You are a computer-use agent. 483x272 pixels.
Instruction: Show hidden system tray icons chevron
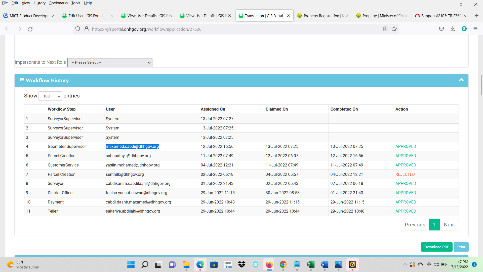tap(405, 264)
